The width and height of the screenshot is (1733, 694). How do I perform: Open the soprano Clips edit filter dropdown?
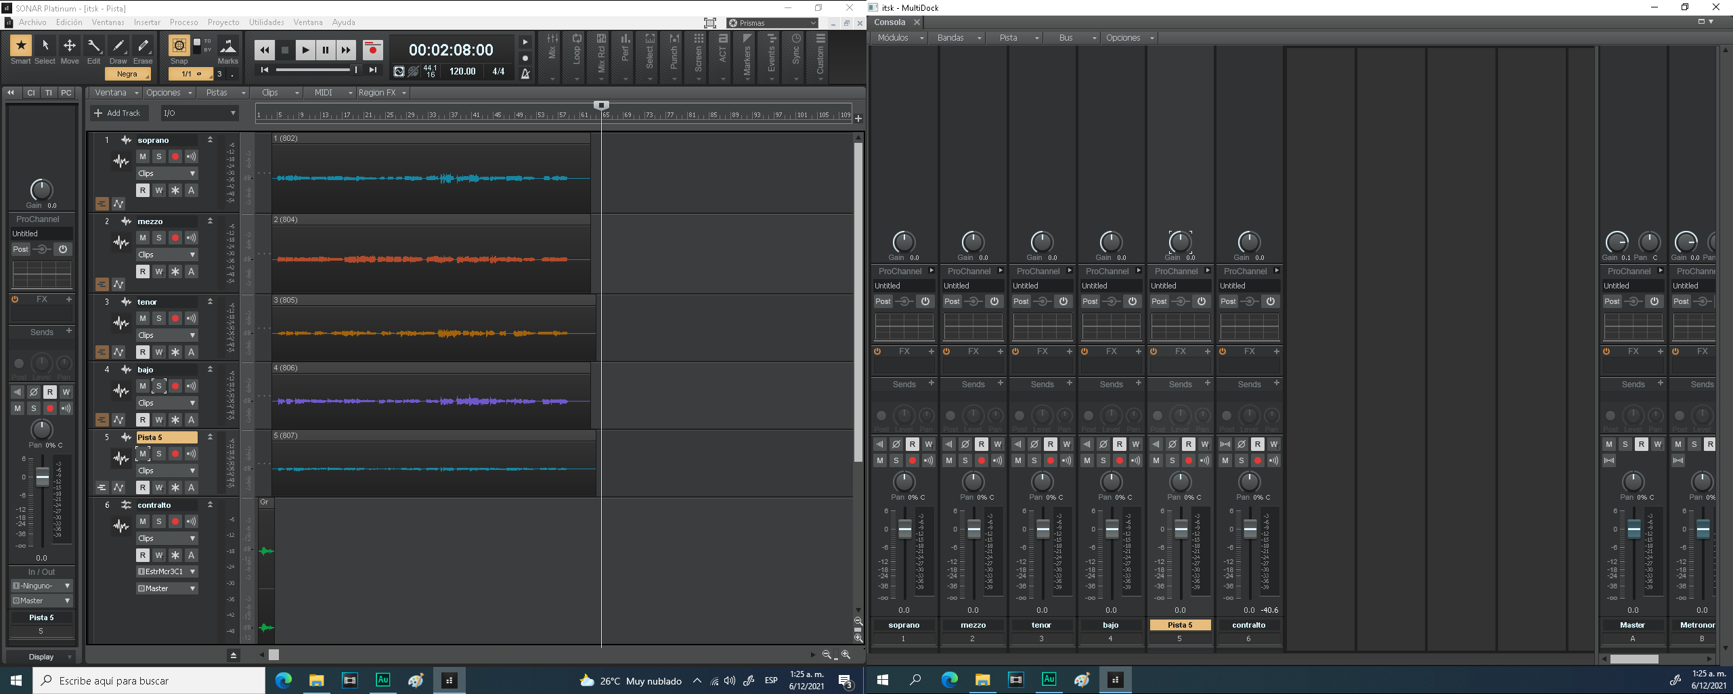[167, 173]
